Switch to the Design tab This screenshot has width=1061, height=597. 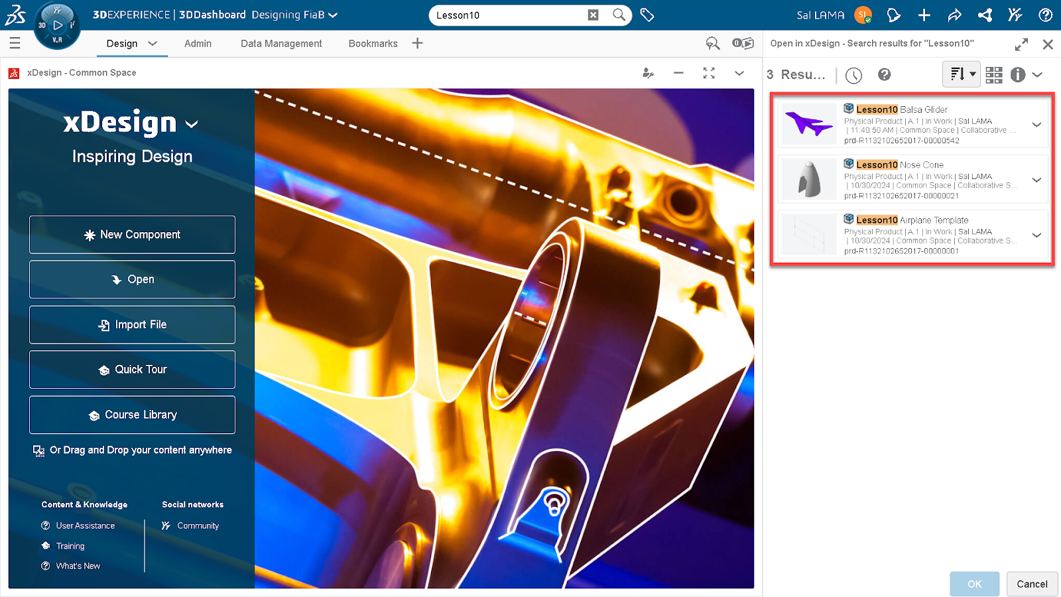[x=122, y=44]
